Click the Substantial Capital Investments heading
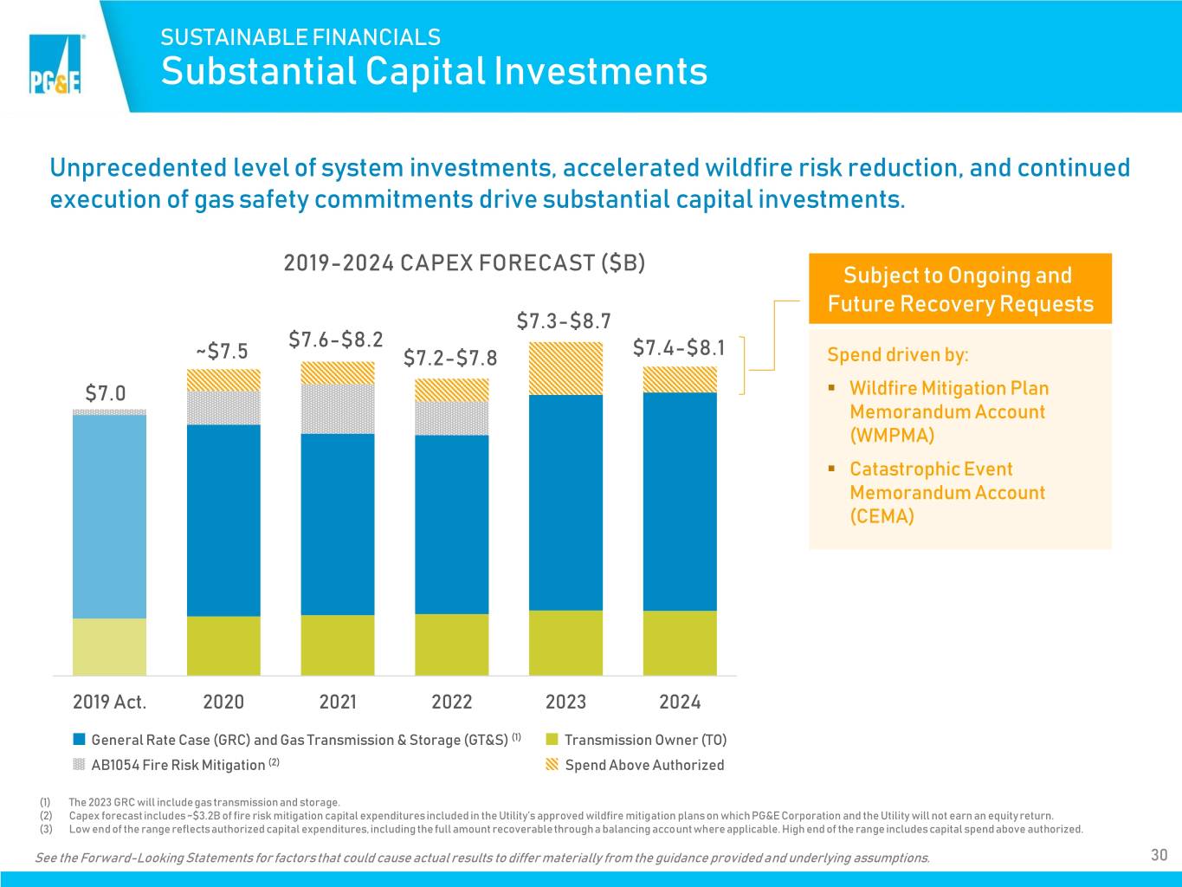This screenshot has height=887, width=1182. pos(434,71)
